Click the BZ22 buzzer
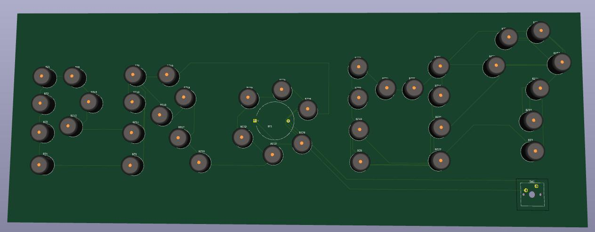The height and width of the screenshot is (232, 595). coord(242,137)
